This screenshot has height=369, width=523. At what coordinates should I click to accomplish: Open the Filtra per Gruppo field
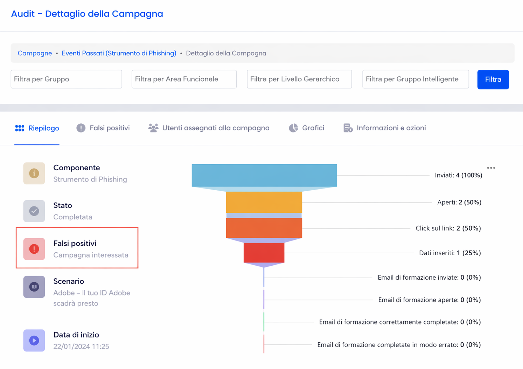pos(66,79)
